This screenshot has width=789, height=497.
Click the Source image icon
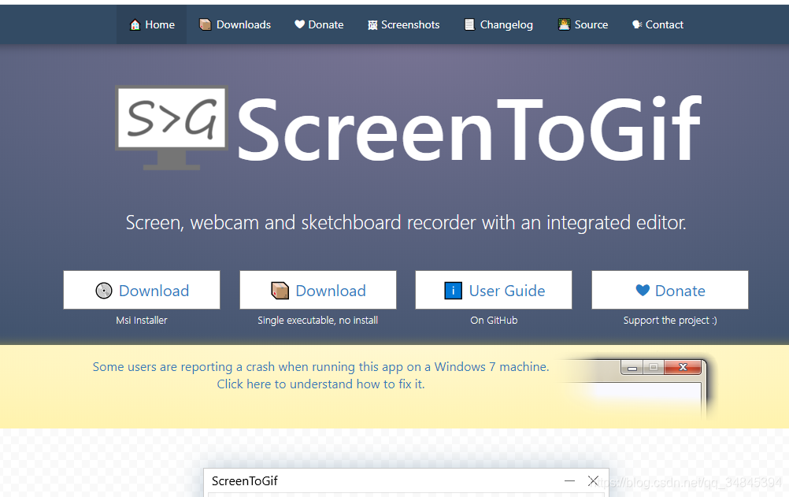pyautogui.click(x=564, y=24)
